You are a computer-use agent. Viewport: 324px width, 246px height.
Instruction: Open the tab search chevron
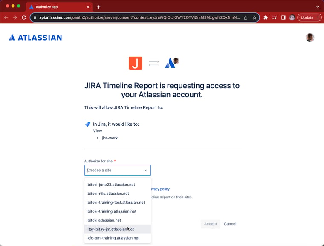tap(318, 7)
